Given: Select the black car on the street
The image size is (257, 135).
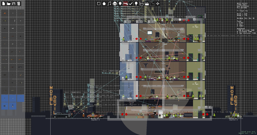Looking at the screenshot, I should click(60, 115).
